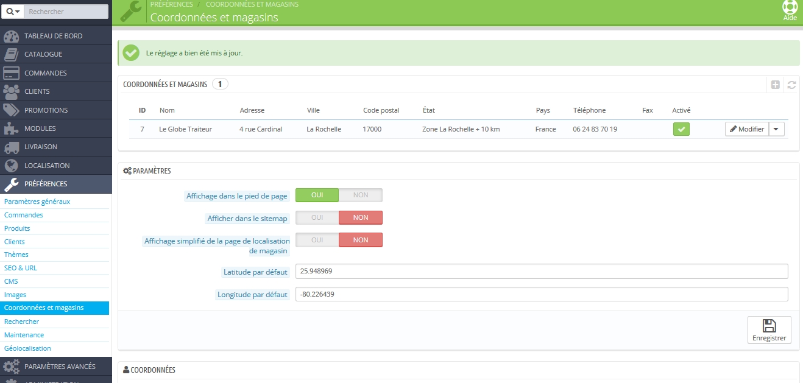Toggle the green Activé checkmark for Le Globe Traiteur
The height and width of the screenshot is (383, 803).
681,129
